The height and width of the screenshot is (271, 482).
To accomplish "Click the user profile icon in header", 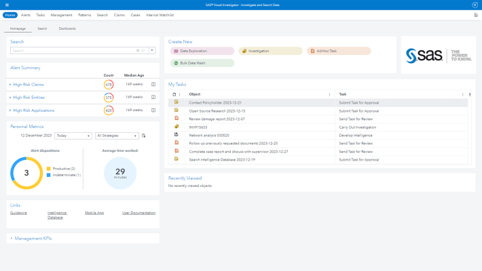I will coord(475,5).
